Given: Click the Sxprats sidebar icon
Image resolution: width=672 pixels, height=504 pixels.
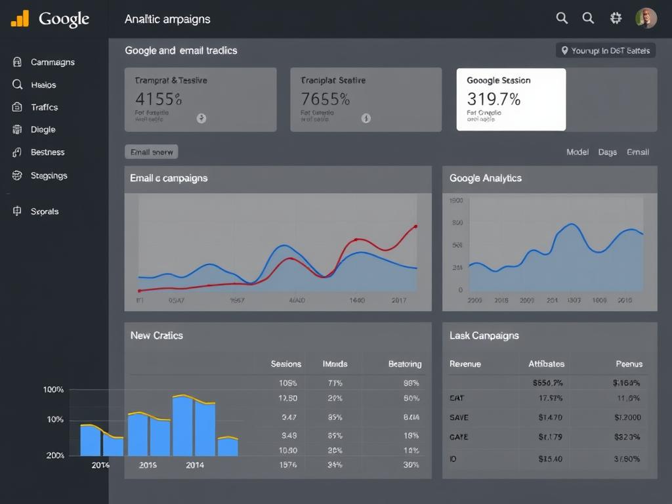Looking at the screenshot, I should (x=17, y=211).
